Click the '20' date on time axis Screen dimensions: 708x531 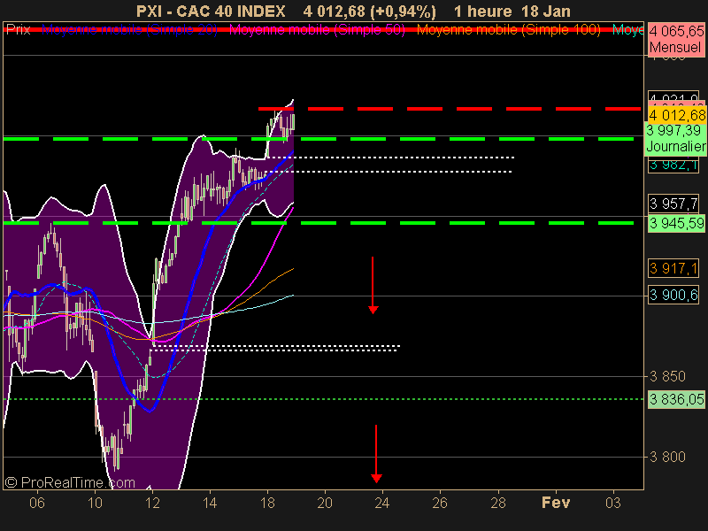pos(325,503)
